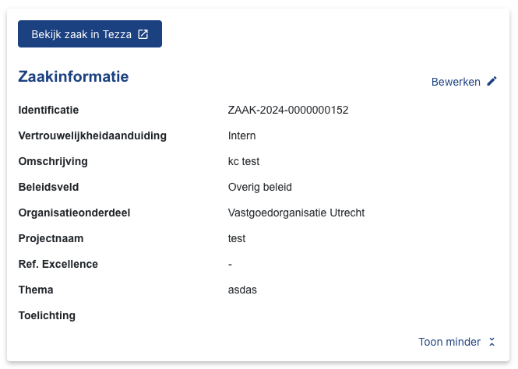Click the Identificatie label
This screenshot has width=518, height=369.
pyautogui.click(x=48, y=110)
